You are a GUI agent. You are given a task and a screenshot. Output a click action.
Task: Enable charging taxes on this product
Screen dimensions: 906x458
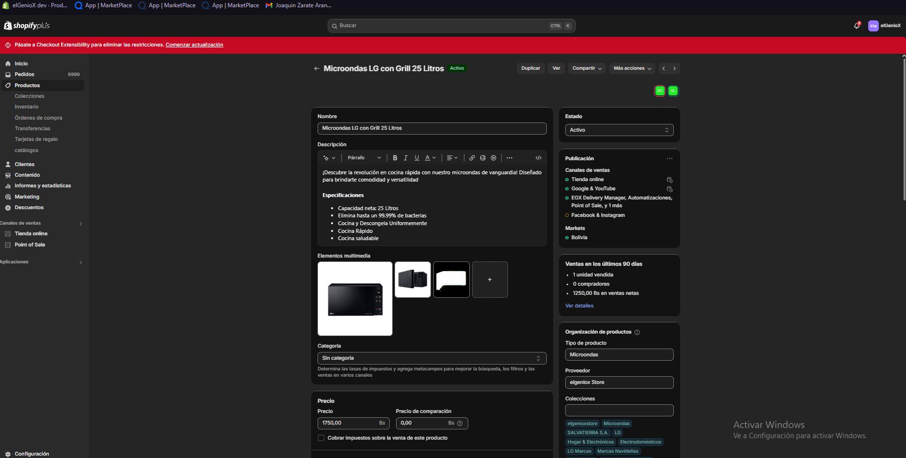click(x=321, y=438)
